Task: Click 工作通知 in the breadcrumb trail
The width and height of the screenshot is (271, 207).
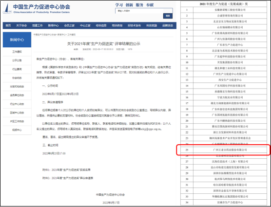Action: [71, 35]
